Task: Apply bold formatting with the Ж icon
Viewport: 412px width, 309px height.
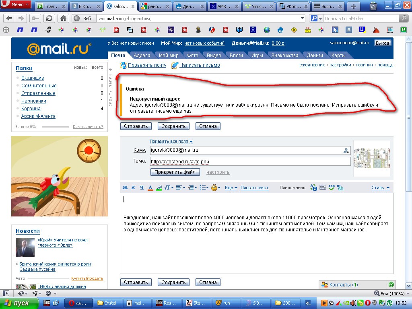Action: [125, 187]
